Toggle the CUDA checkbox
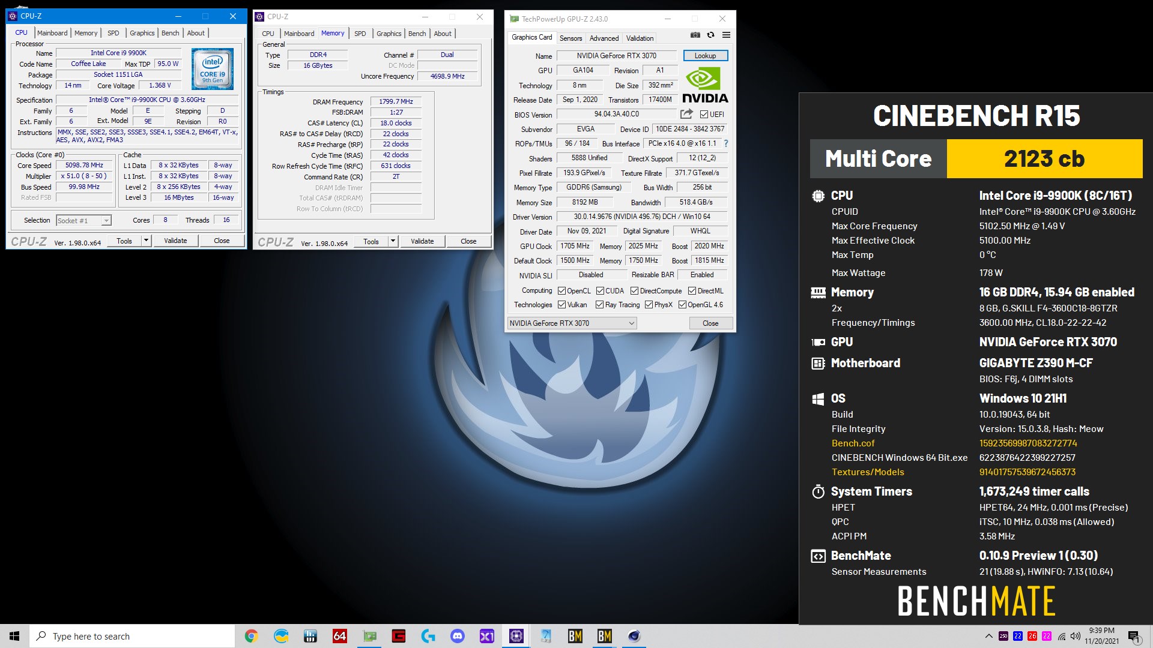 (600, 291)
